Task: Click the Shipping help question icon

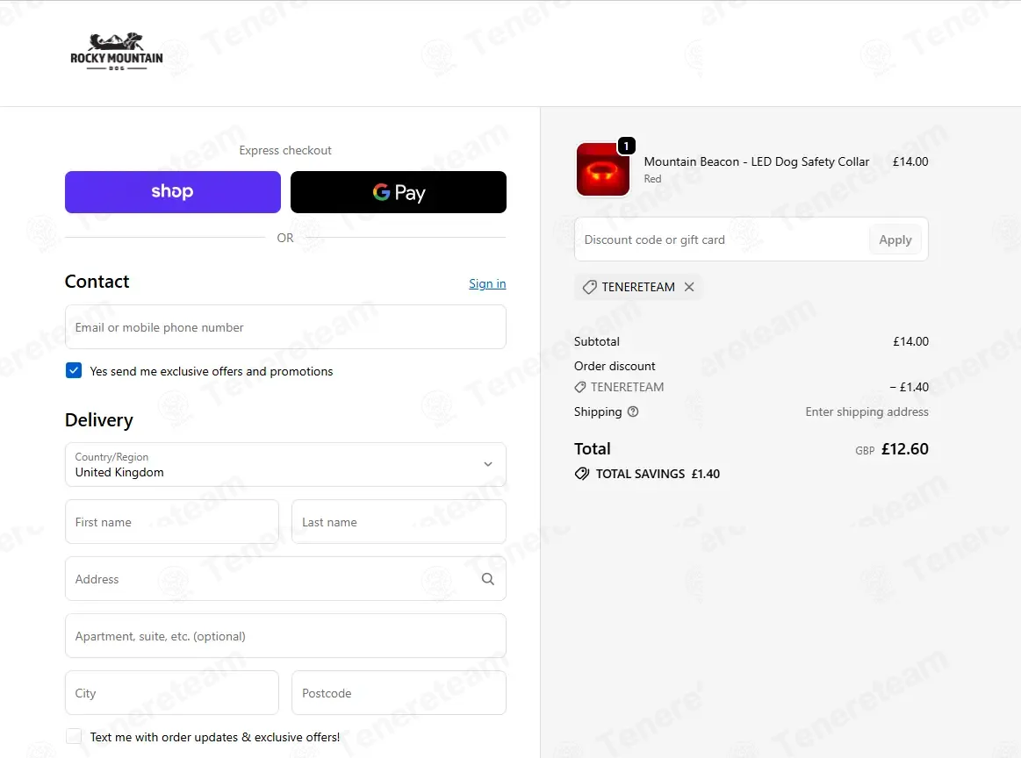Action: pos(633,411)
